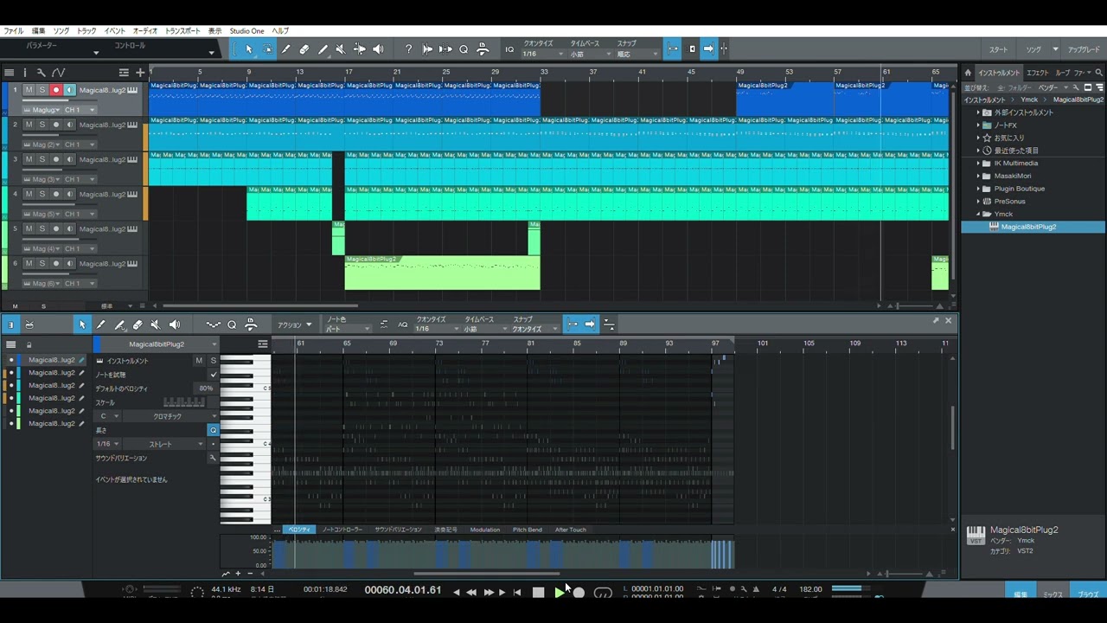Show automation with curve icon in track header
The image size is (1107, 623).
click(x=58, y=73)
